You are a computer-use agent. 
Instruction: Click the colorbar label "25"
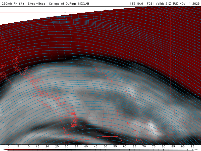coord(57,146)
